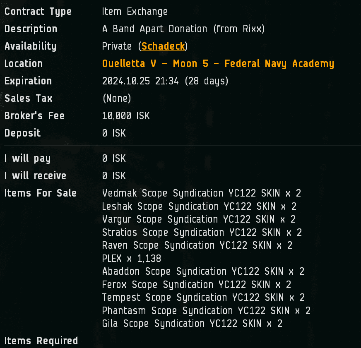
Task: Click the 10,000 ISK broker's fee value
Action: (x=126, y=116)
